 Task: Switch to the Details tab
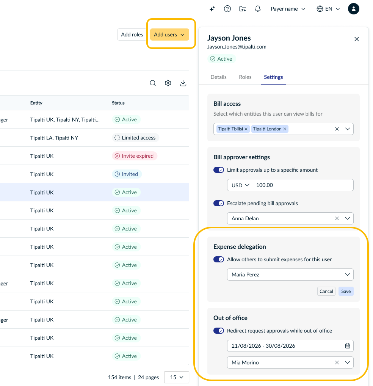tap(218, 77)
